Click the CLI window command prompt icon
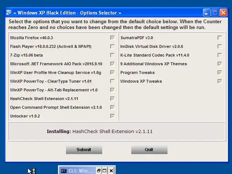232x174 pixels. click(64, 171)
